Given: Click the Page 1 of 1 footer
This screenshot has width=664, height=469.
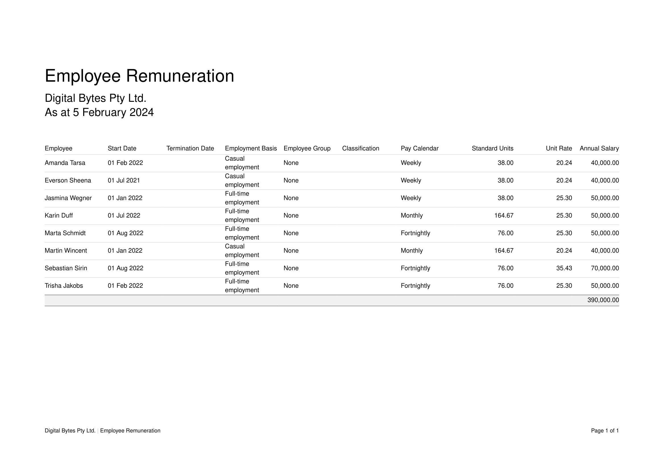Looking at the screenshot, I should coord(605,431).
